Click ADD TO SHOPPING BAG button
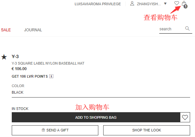This screenshot has height=137, width=195. tap(96, 117)
